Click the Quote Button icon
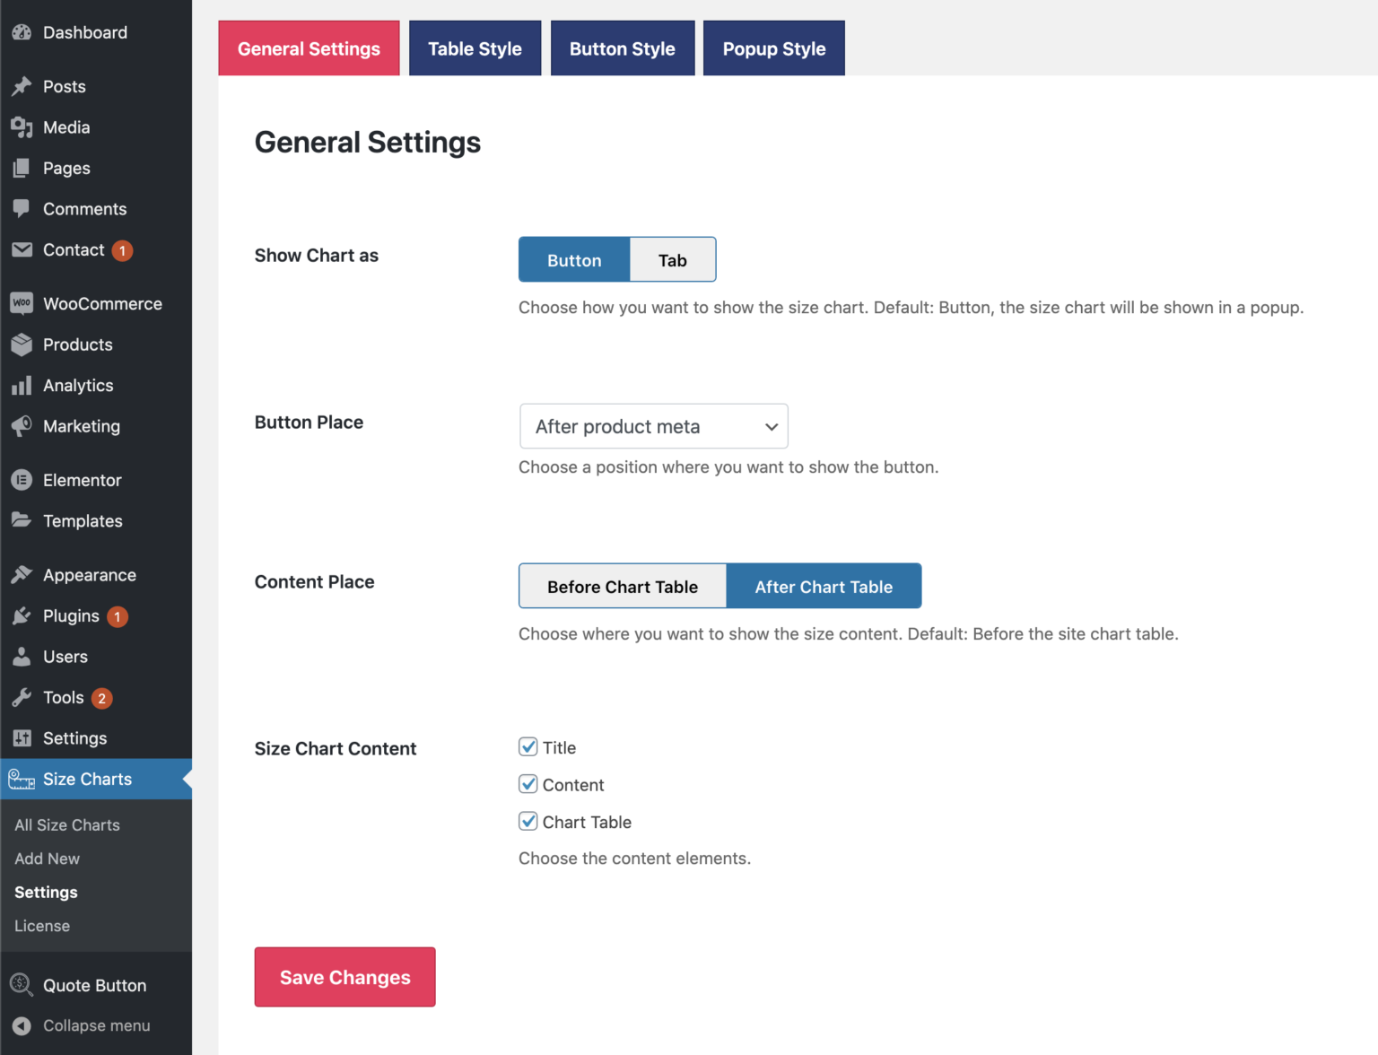 [21, 984]
